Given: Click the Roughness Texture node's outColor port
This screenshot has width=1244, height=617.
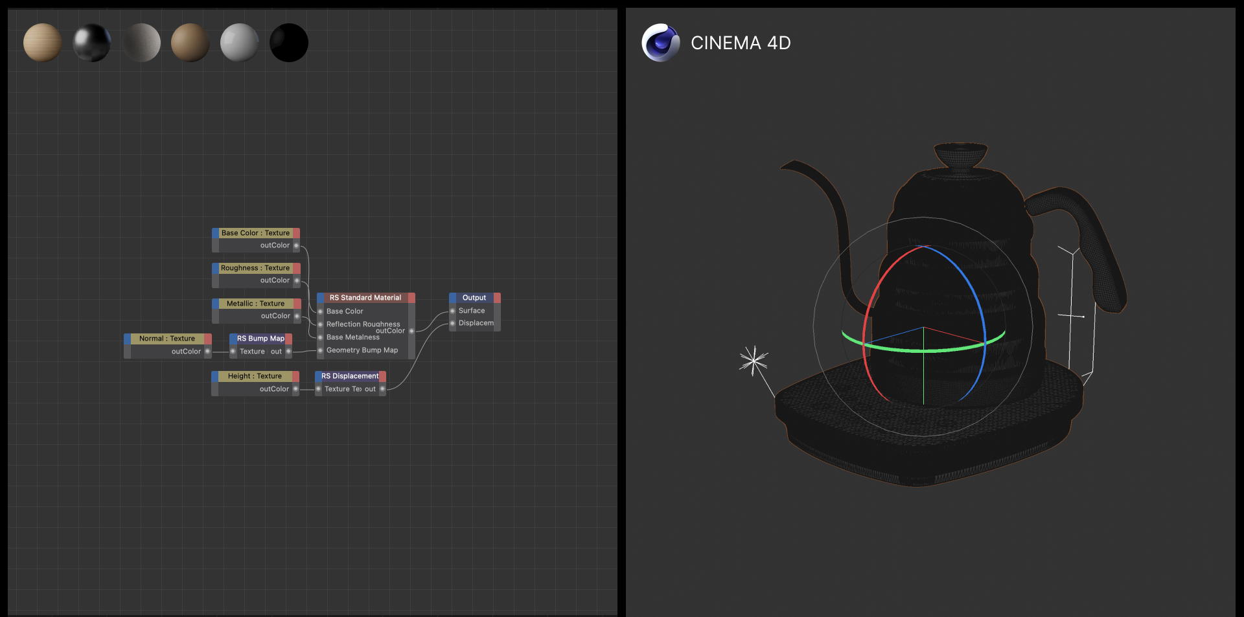Looking at the screenshot, I should click(297, 281).
